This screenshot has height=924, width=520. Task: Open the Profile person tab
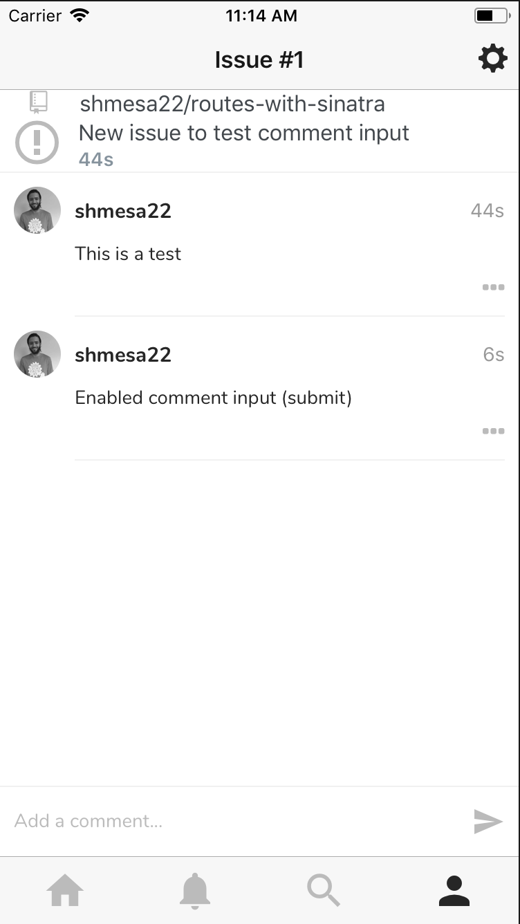point(454,890)
